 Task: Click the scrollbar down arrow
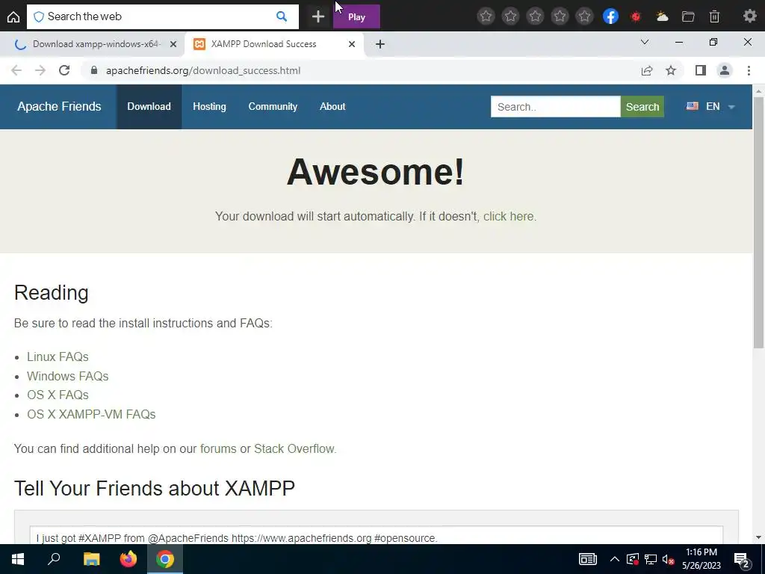coord(758,537)
